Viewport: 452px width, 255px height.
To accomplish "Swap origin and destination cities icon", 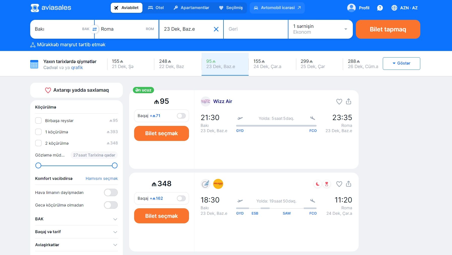I will 94,29.
